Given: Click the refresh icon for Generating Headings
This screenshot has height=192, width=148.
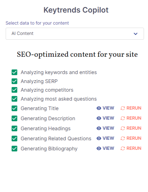Looking at the screenshot, I should (x=123, y=128).
